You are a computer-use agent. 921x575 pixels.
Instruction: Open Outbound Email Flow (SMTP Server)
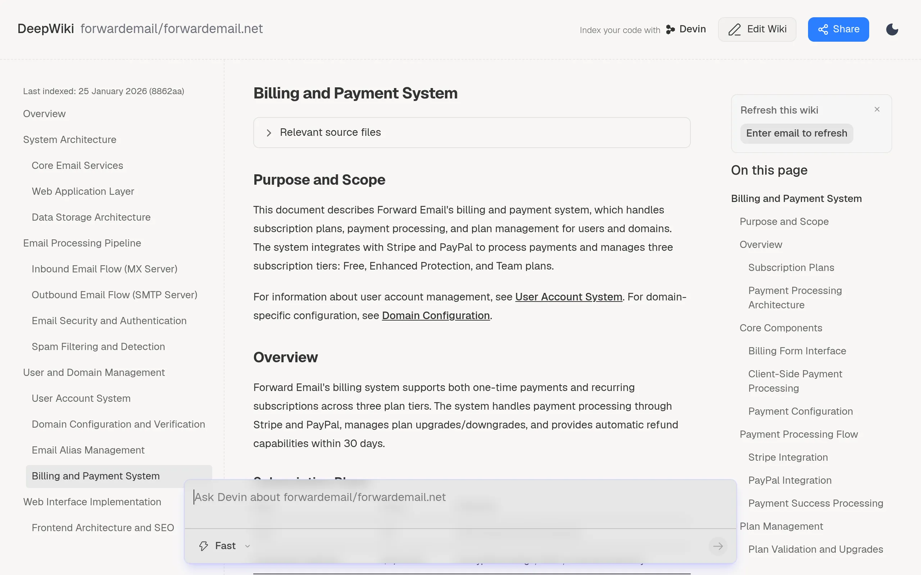114,295
